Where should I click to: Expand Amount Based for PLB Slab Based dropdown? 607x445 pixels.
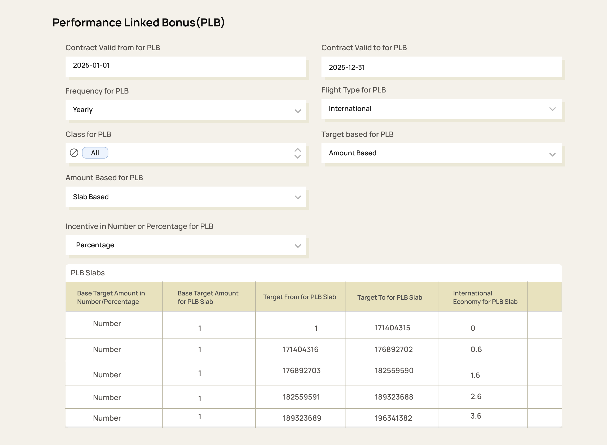pyautogui.click(x=185, y=197)
